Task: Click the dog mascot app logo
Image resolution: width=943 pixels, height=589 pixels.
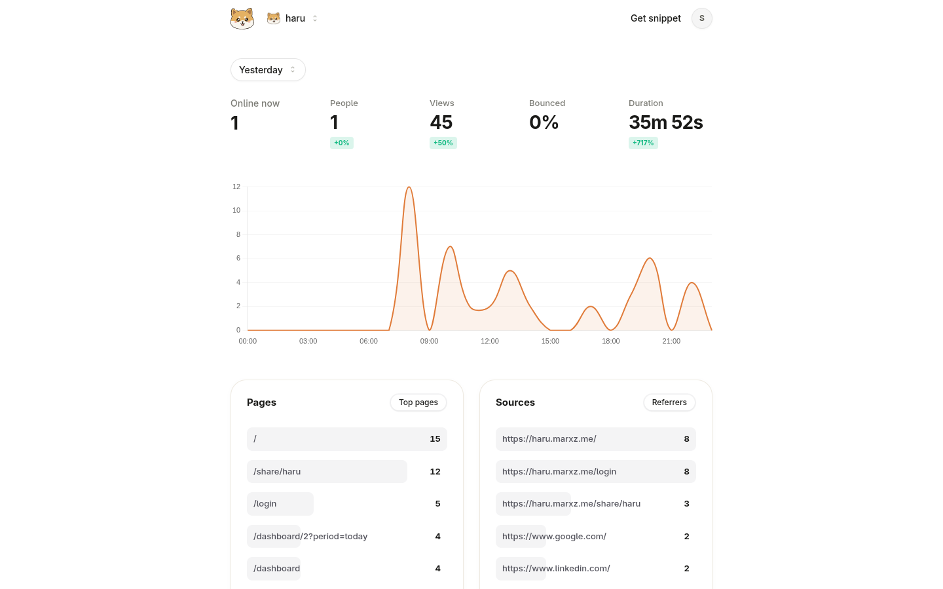Action: point(242,18)
